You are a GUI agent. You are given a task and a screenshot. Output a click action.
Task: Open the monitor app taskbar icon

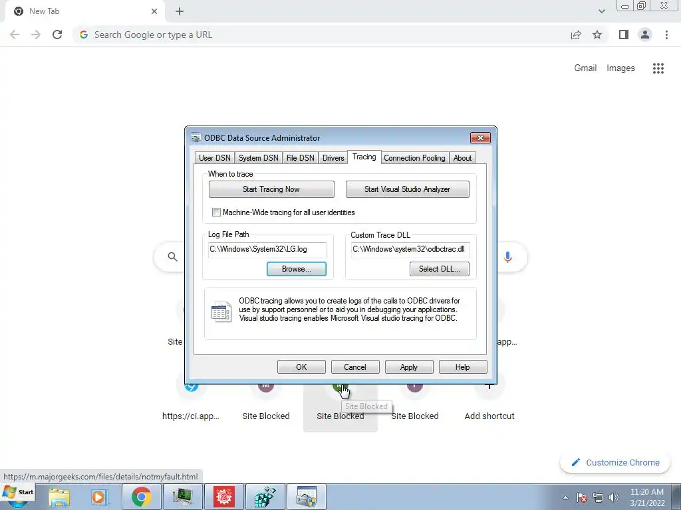(182, 497)
